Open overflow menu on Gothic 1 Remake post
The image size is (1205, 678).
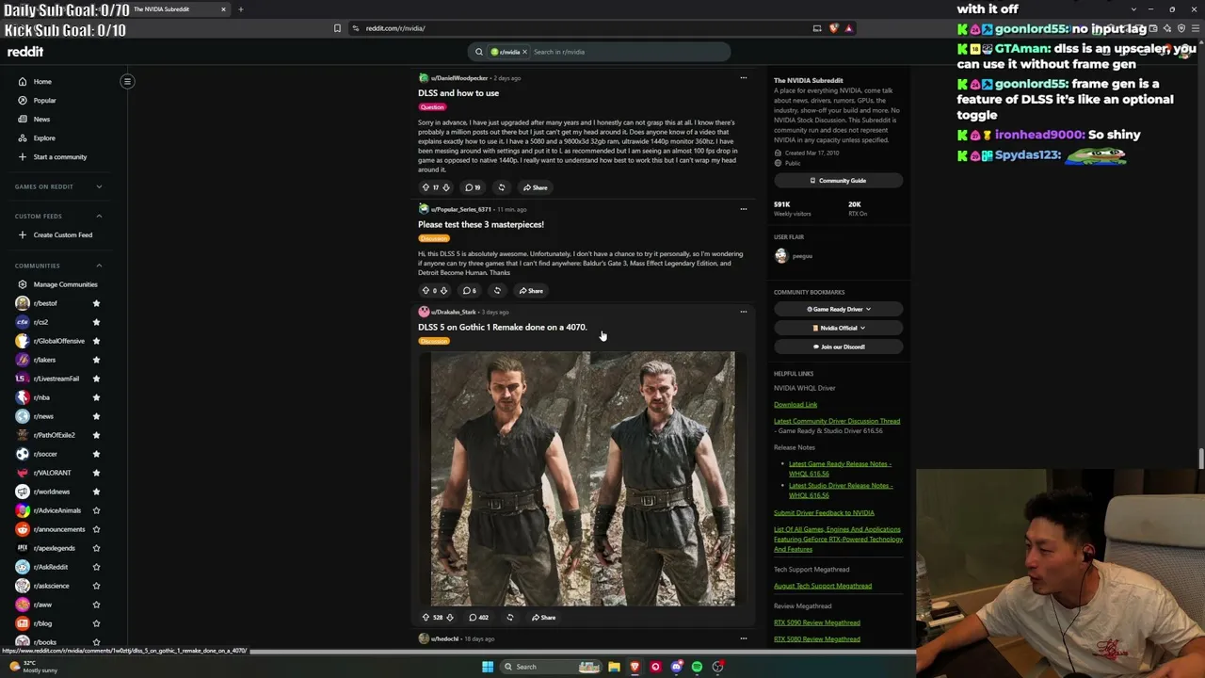coord(743,312)
